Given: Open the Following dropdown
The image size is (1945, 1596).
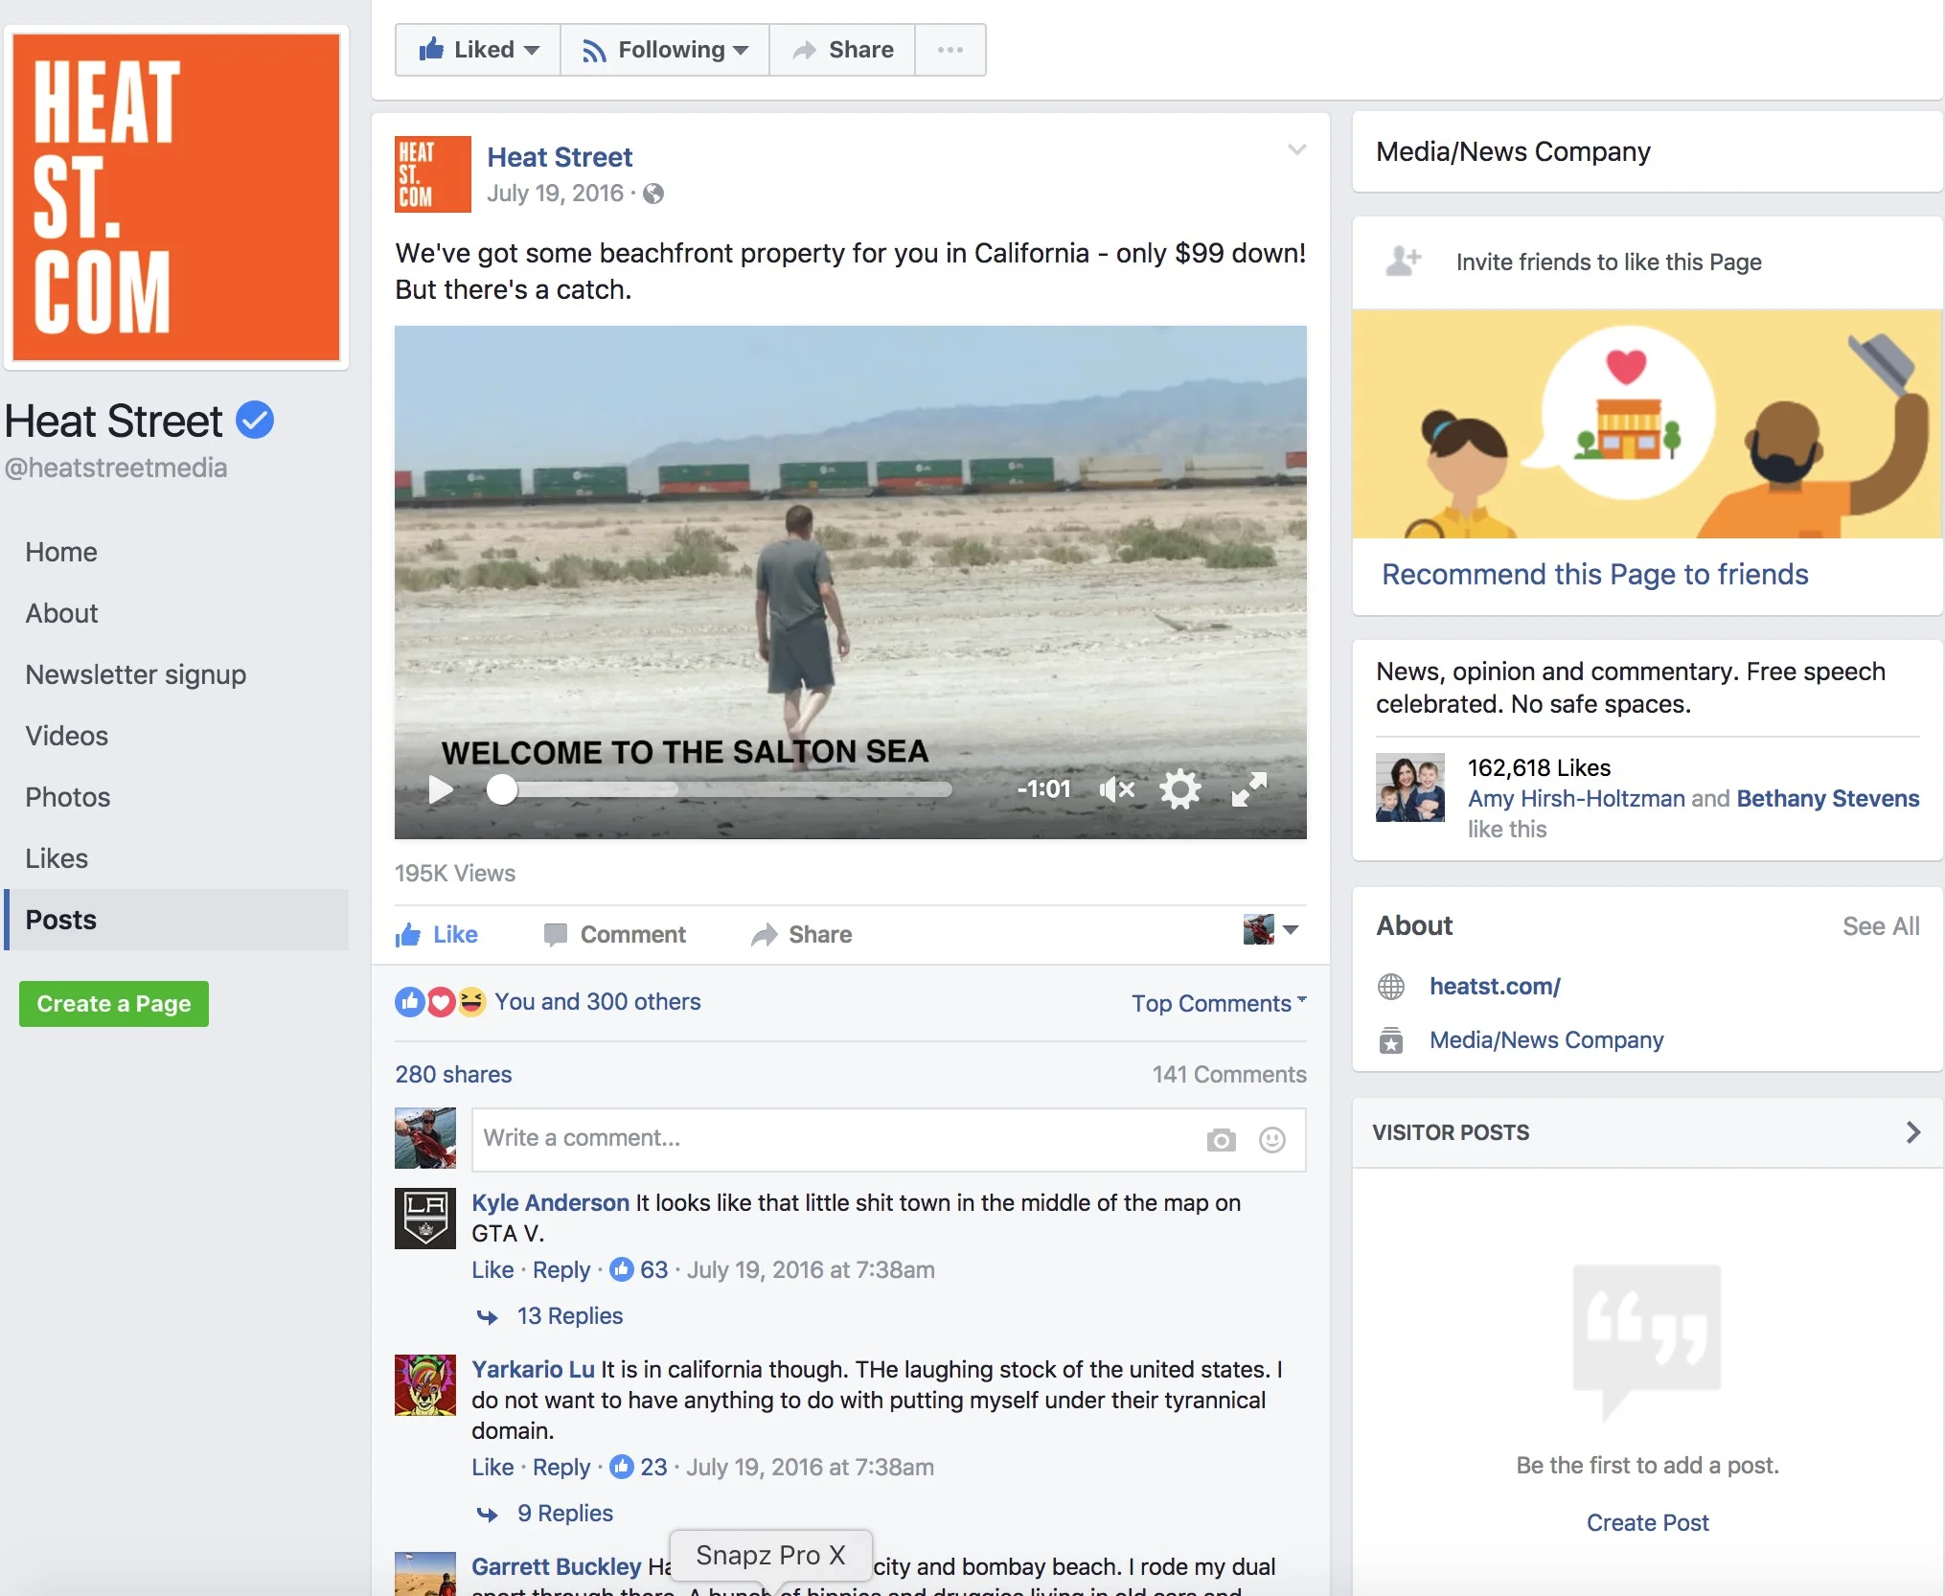Looking at the screenshot, I should [x=665, y=50].
